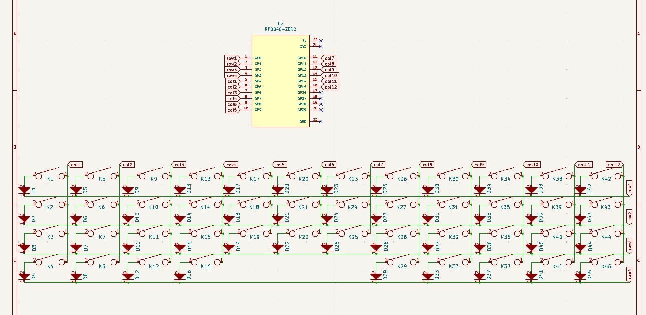Click the U2 reference designator text

[280, 23]
